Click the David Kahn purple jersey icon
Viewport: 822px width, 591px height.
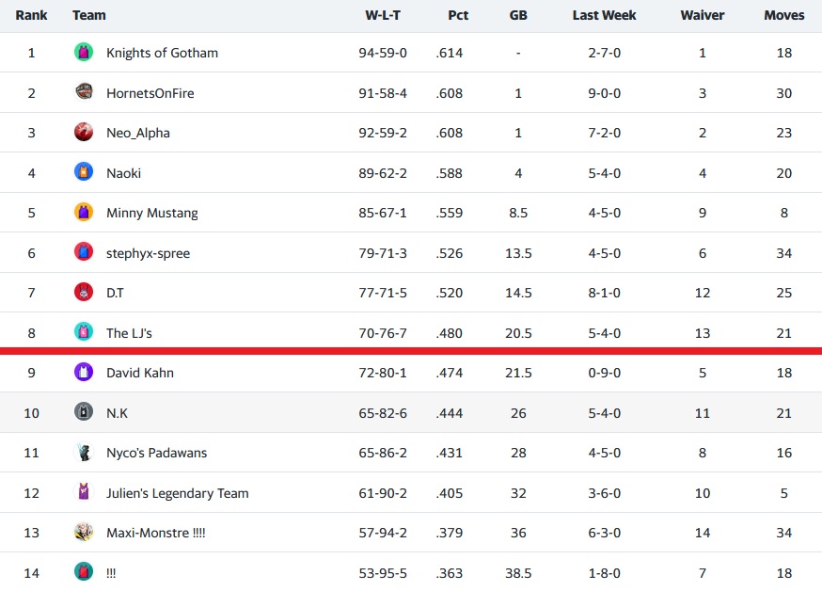[x=84, y=372]
